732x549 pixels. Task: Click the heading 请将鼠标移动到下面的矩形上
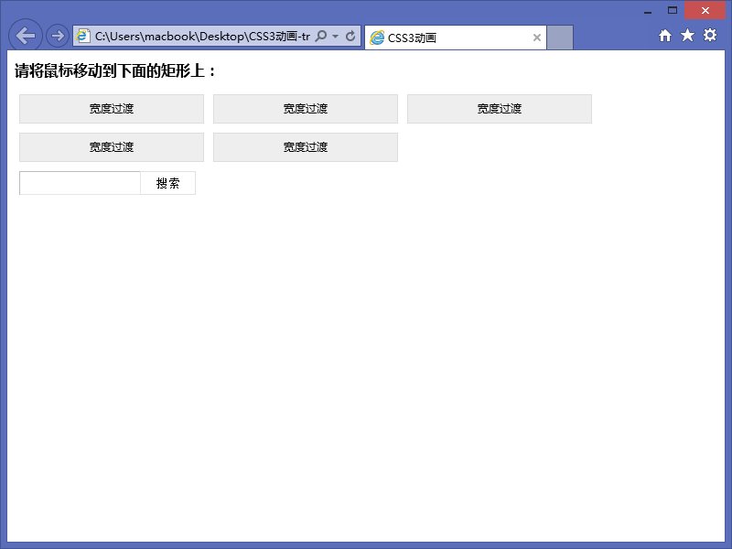click(x=115, y=71)
